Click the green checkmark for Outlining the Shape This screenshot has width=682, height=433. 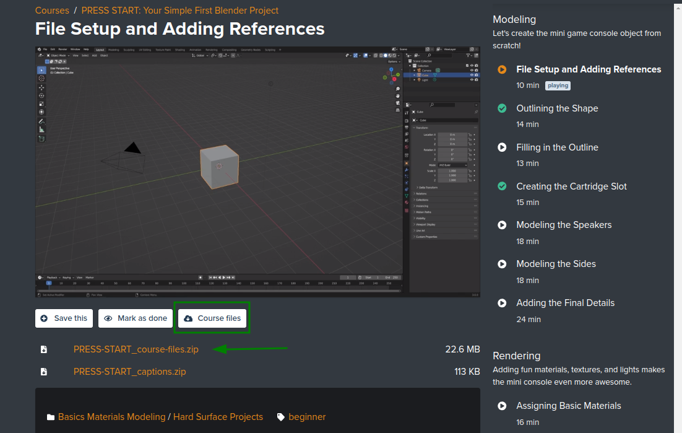tap(503, 108)
